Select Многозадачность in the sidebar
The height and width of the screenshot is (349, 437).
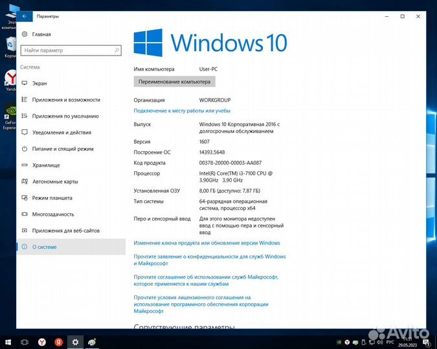[x=52, y=214]
